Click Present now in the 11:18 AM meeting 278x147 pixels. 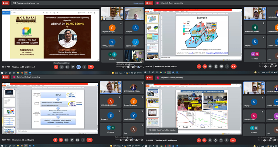tap(221, 66)
